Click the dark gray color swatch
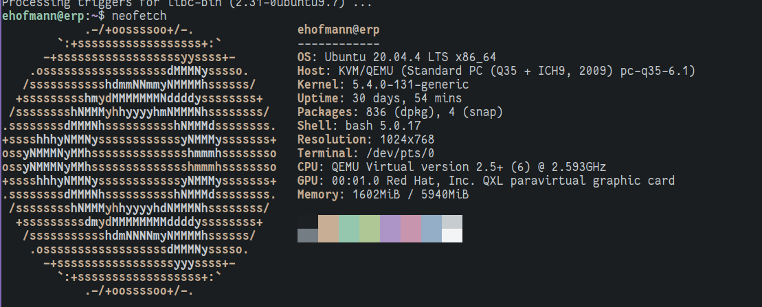This screenshot has height=307, width=762. [308, 236]
